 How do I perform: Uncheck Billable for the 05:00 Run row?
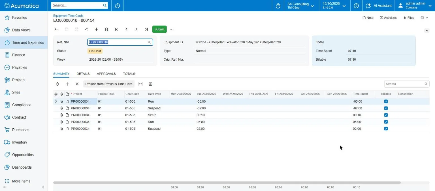point(386,122)
